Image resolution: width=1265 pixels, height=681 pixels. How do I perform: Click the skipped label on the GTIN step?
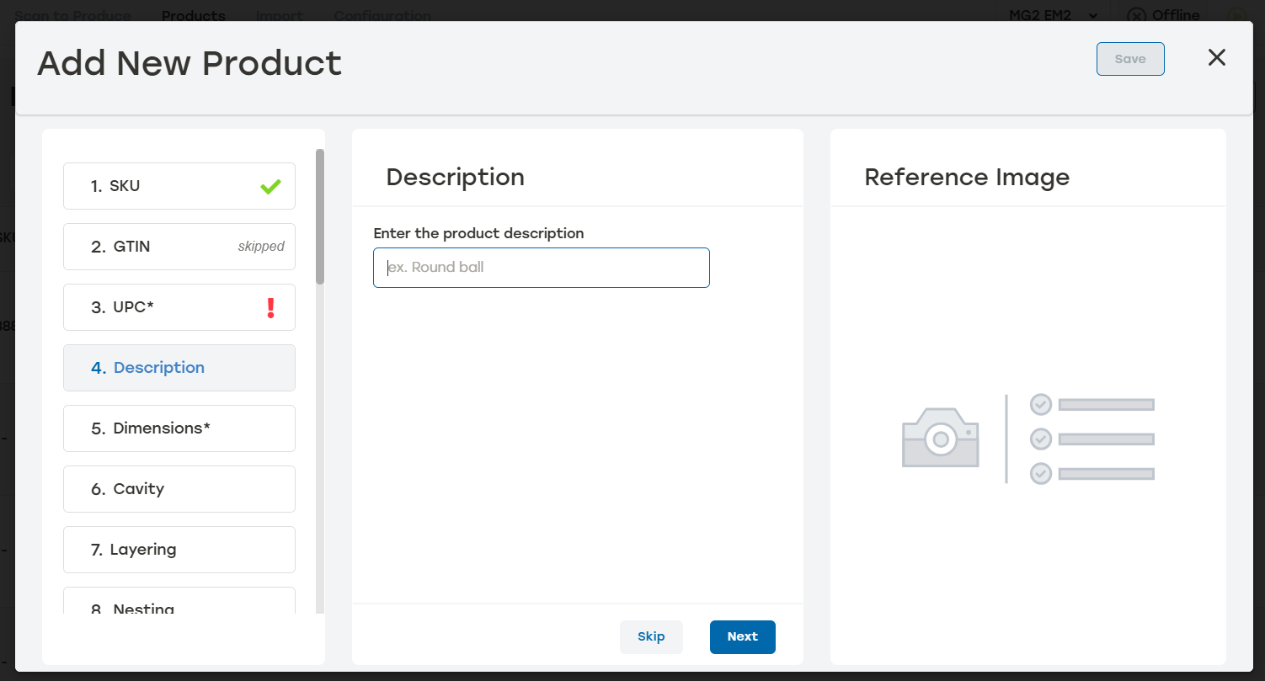(x=261, y=246)
